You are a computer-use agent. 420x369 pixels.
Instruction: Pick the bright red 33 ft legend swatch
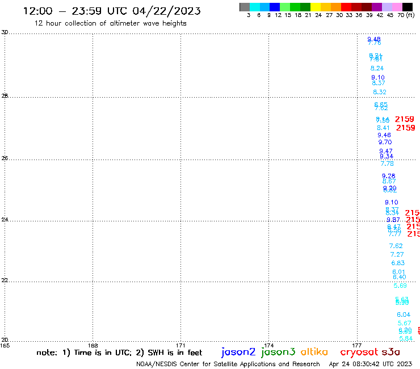pos(346,7)
